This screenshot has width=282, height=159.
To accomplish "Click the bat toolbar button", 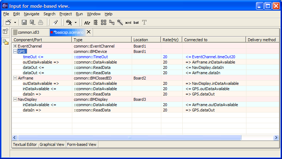I will tap(136, 22).
